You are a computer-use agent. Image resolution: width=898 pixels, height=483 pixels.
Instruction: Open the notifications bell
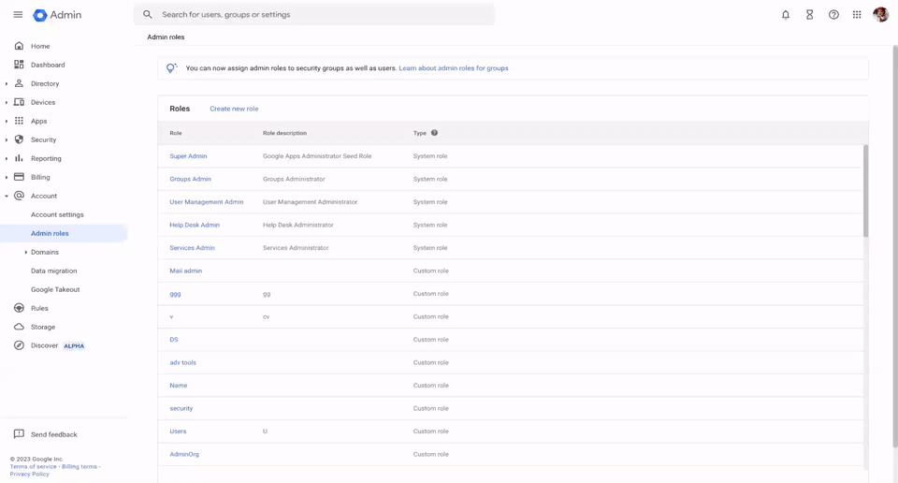[786, 15]
